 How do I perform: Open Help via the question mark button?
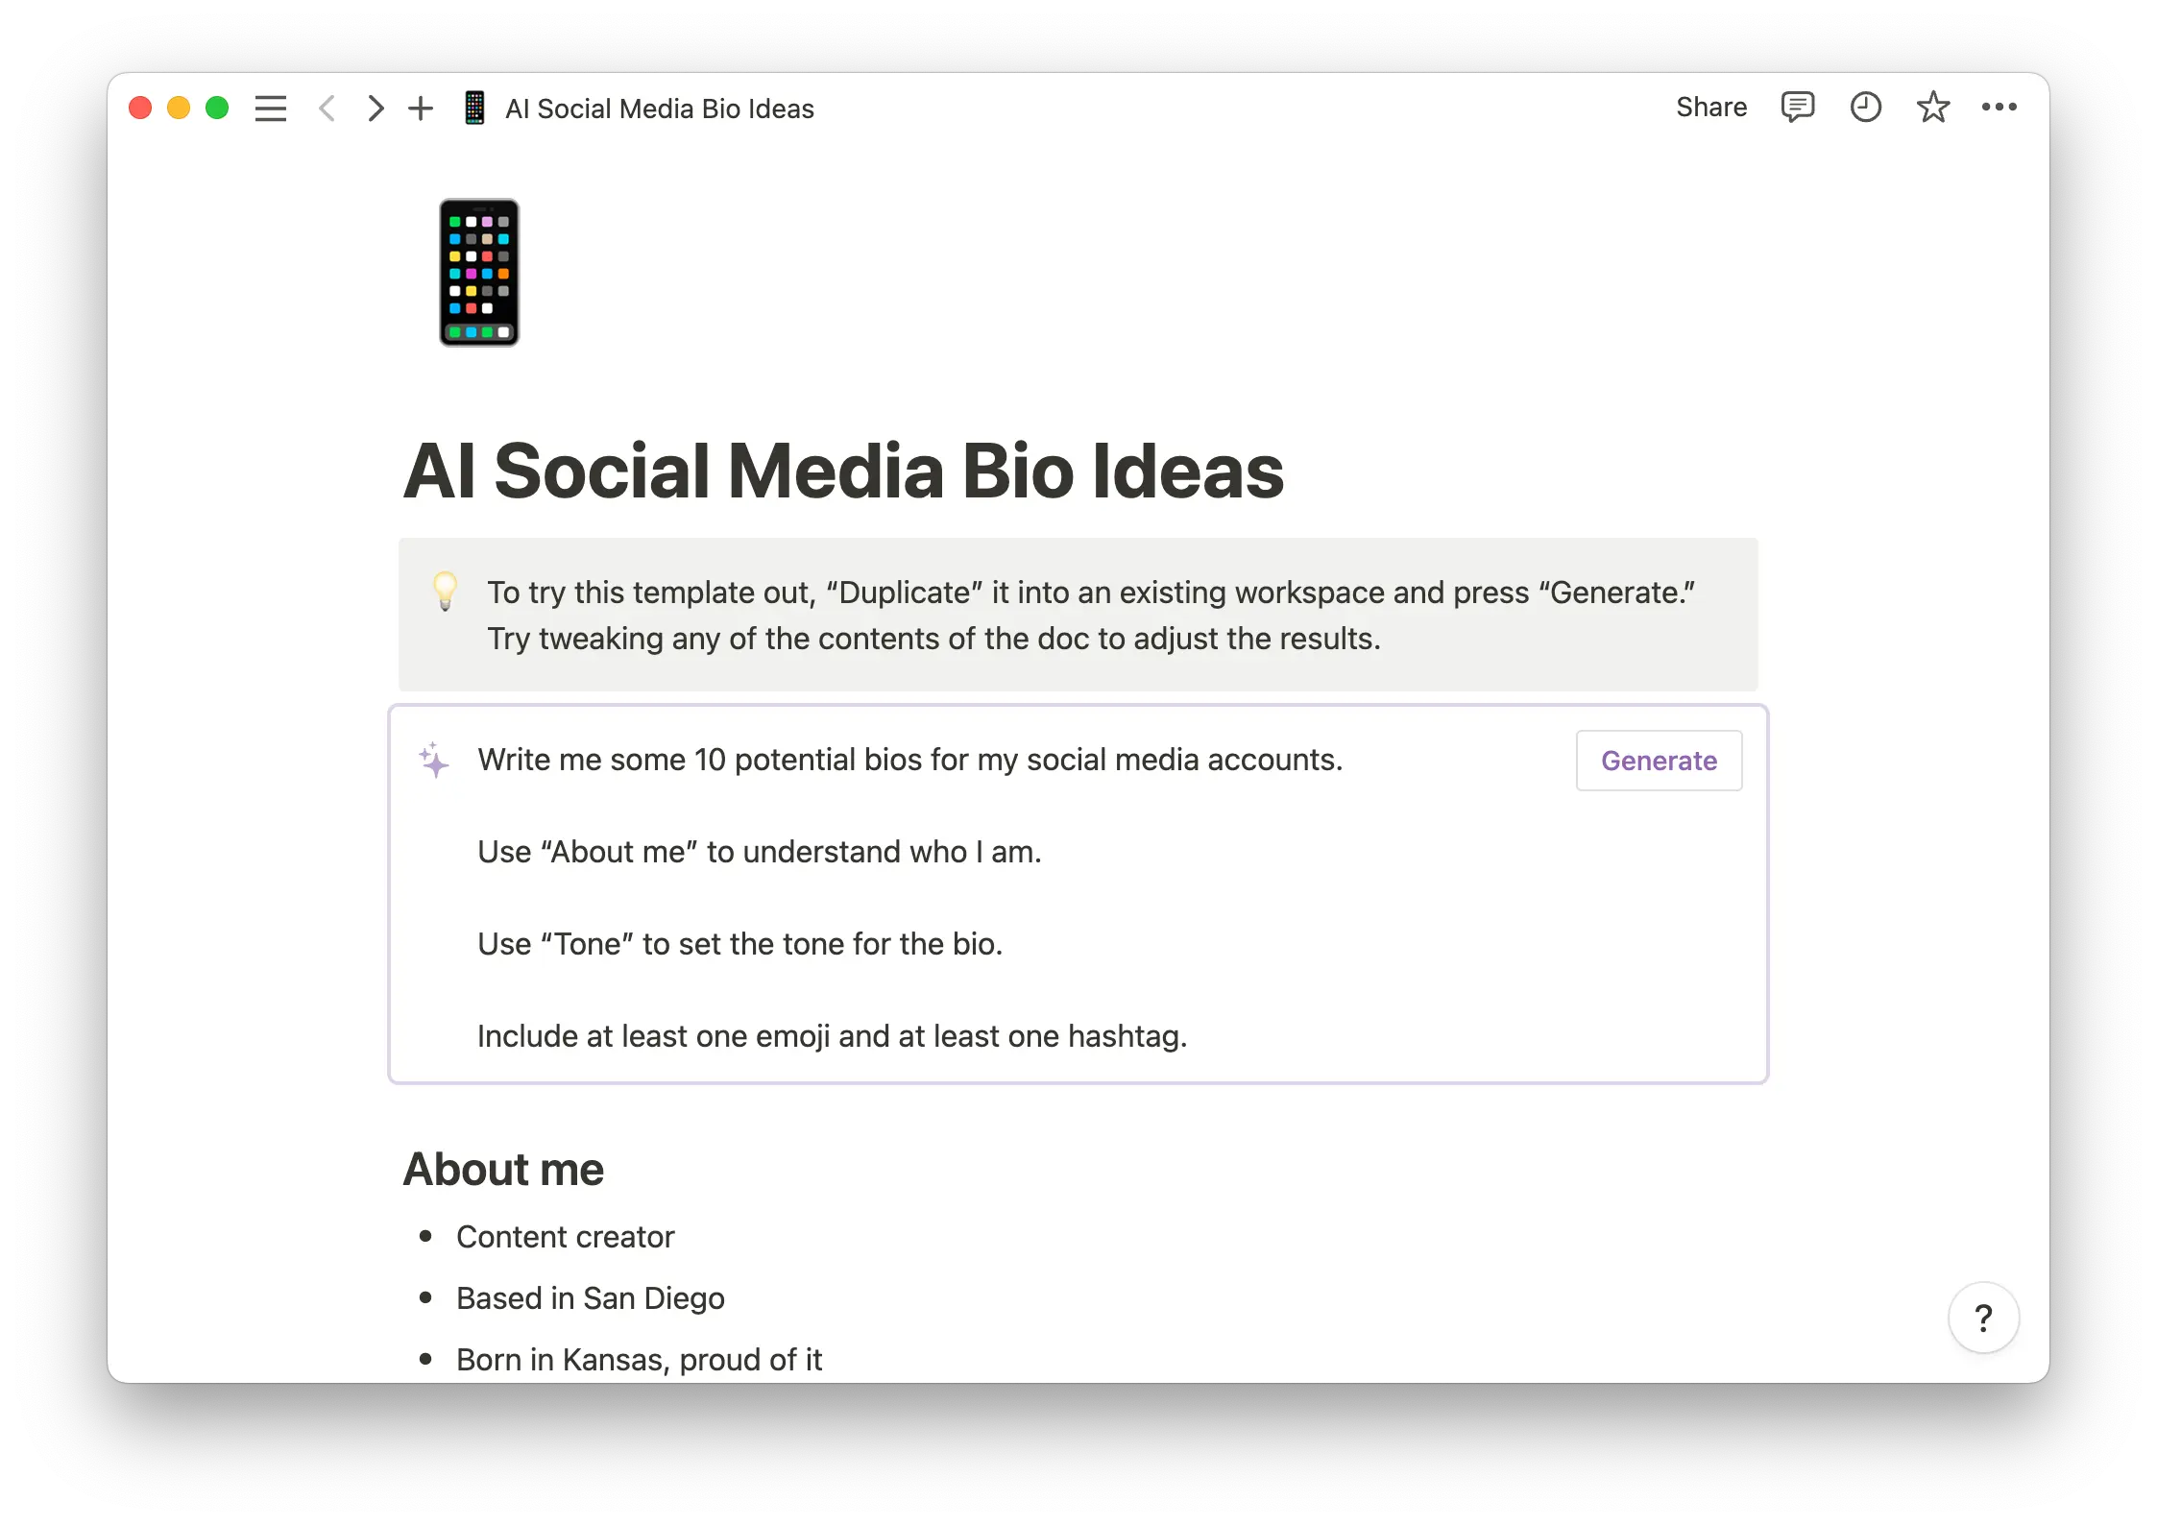(x=1984, y=1318)
